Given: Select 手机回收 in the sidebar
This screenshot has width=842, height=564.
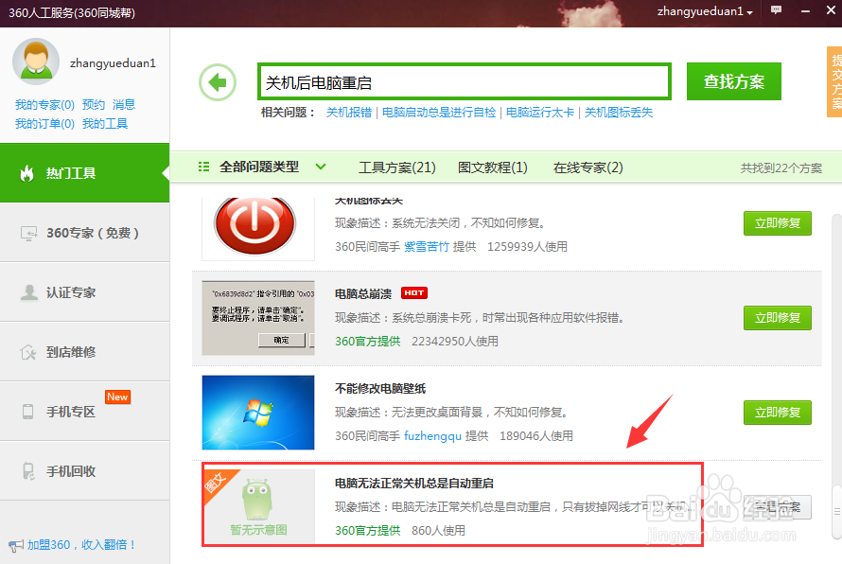Looking at the screenshot, I should (85, 471).
